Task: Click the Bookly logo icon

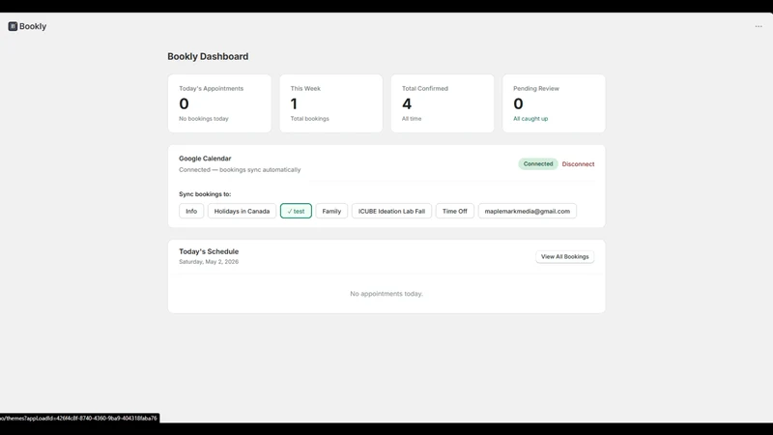Action: (13, 26)
